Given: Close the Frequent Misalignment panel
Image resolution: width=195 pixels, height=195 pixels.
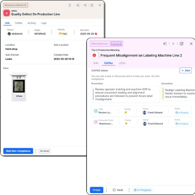Looking at the screenshot, I should pyautogui.click(x=191, y=44).
